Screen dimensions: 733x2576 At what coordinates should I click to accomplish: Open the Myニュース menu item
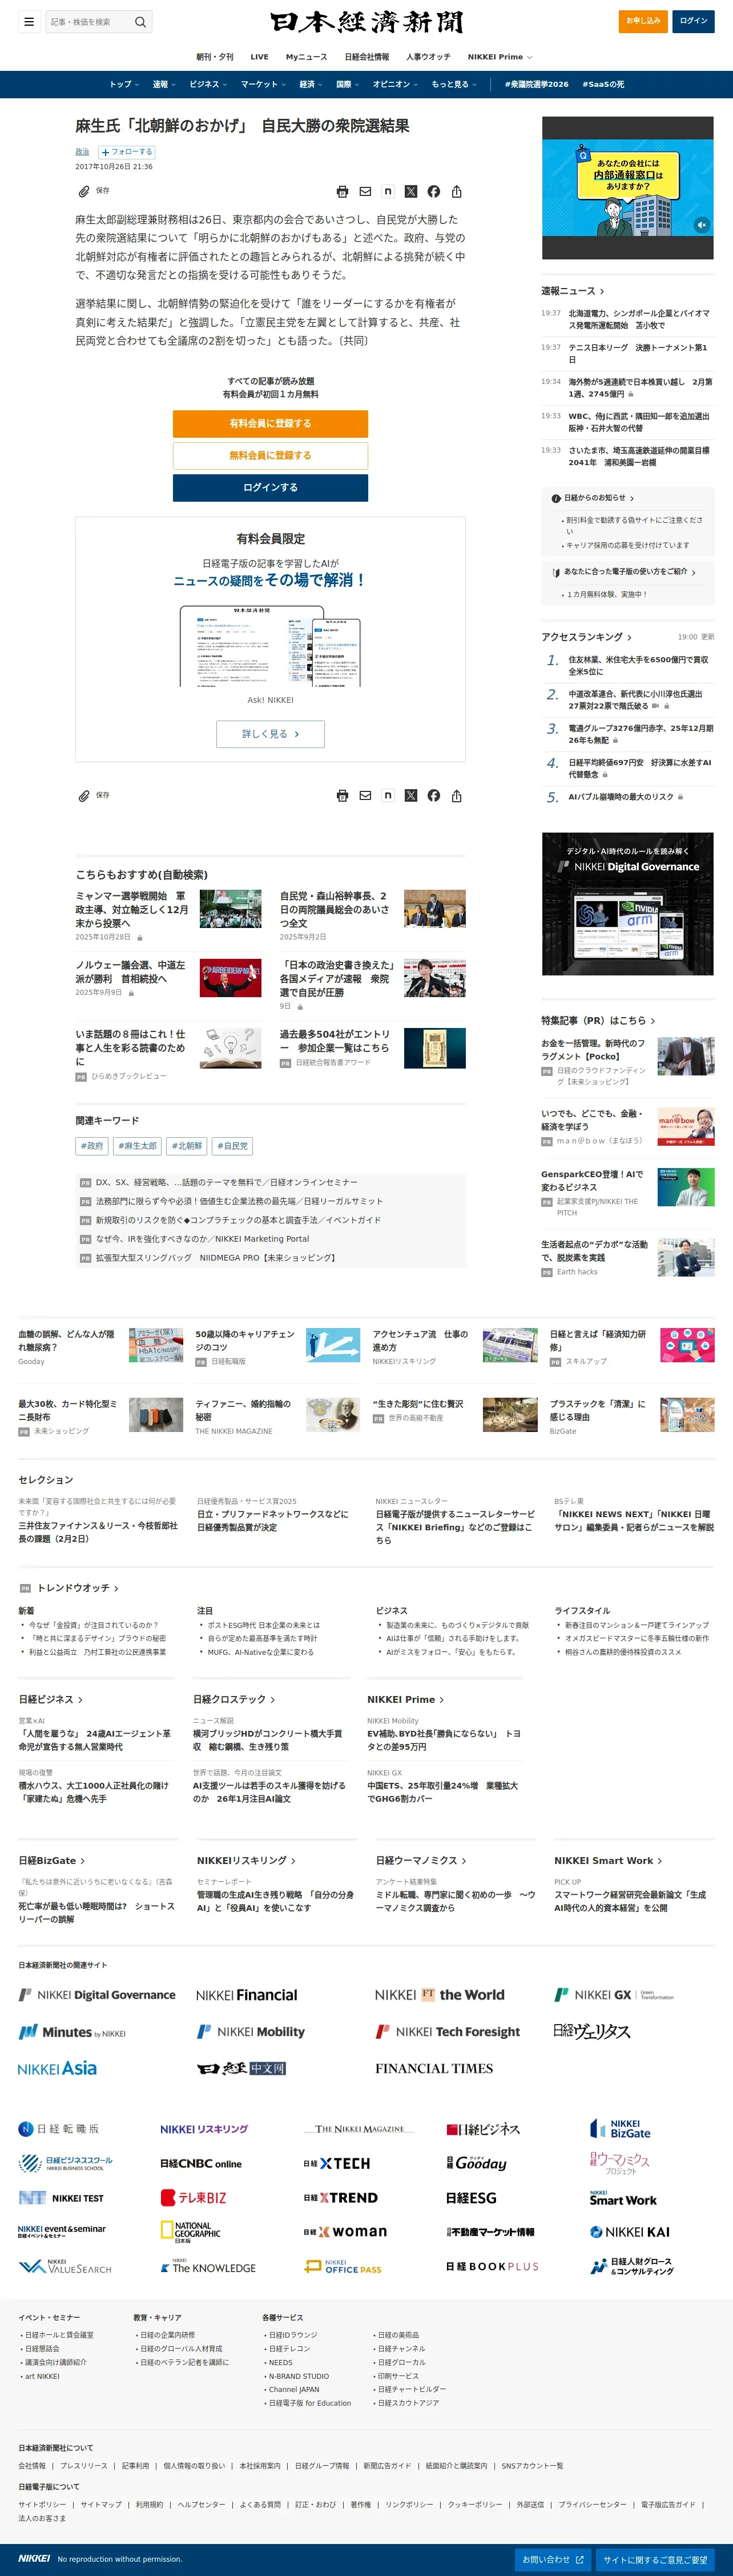tap(307, 57)
